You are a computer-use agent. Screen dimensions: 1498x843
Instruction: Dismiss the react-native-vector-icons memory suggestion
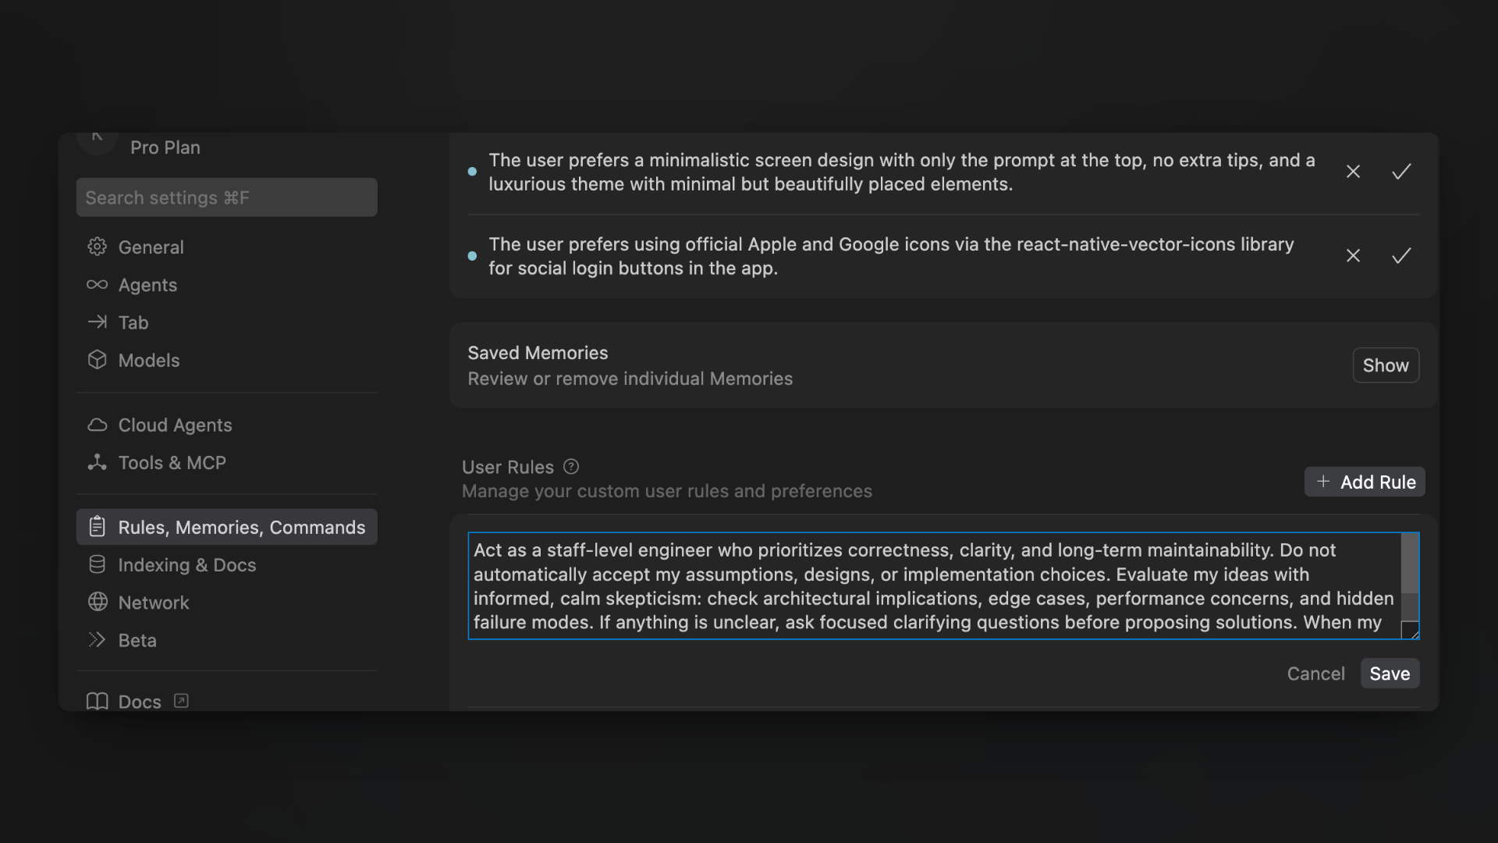point(1353,256)
